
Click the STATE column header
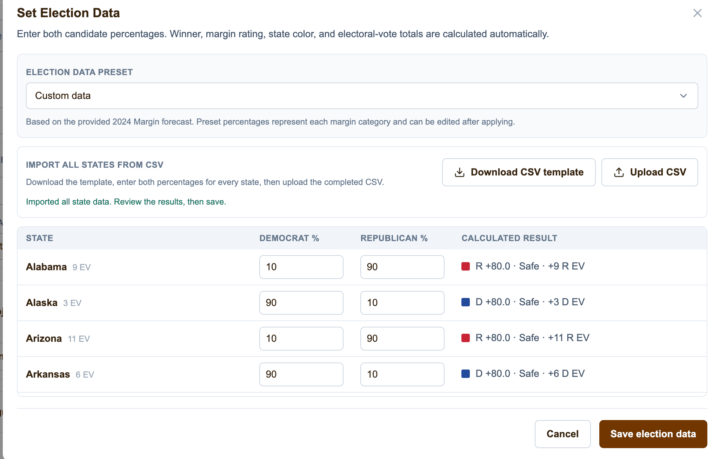tap(40, 238)
